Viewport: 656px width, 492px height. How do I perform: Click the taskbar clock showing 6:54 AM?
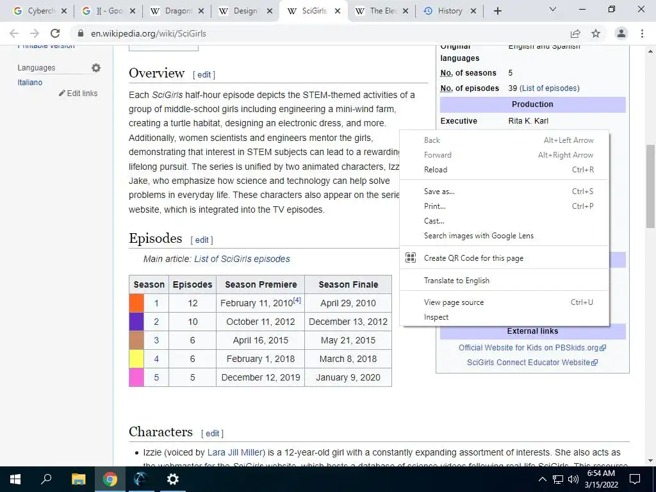[601, 479]
